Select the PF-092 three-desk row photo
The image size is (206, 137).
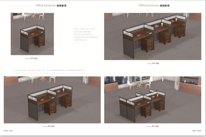coord(152,36)
